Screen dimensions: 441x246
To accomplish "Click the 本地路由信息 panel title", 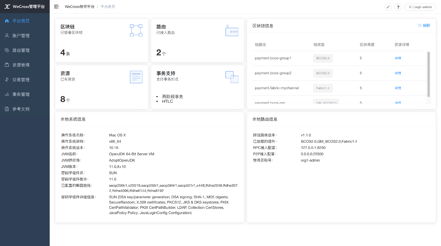I will (265, 119).
